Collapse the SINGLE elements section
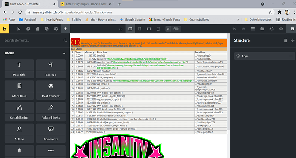 coord(64,53)
